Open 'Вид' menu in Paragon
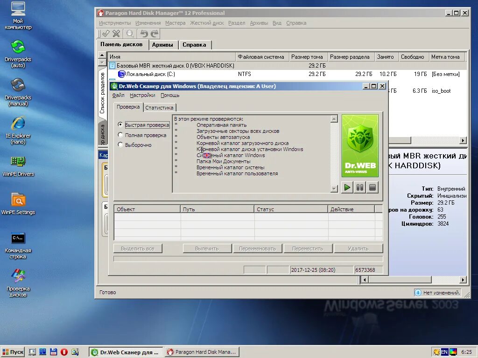The width and height of the screenshot is (478, 358). pyautogui.click(x=277, y=23)
